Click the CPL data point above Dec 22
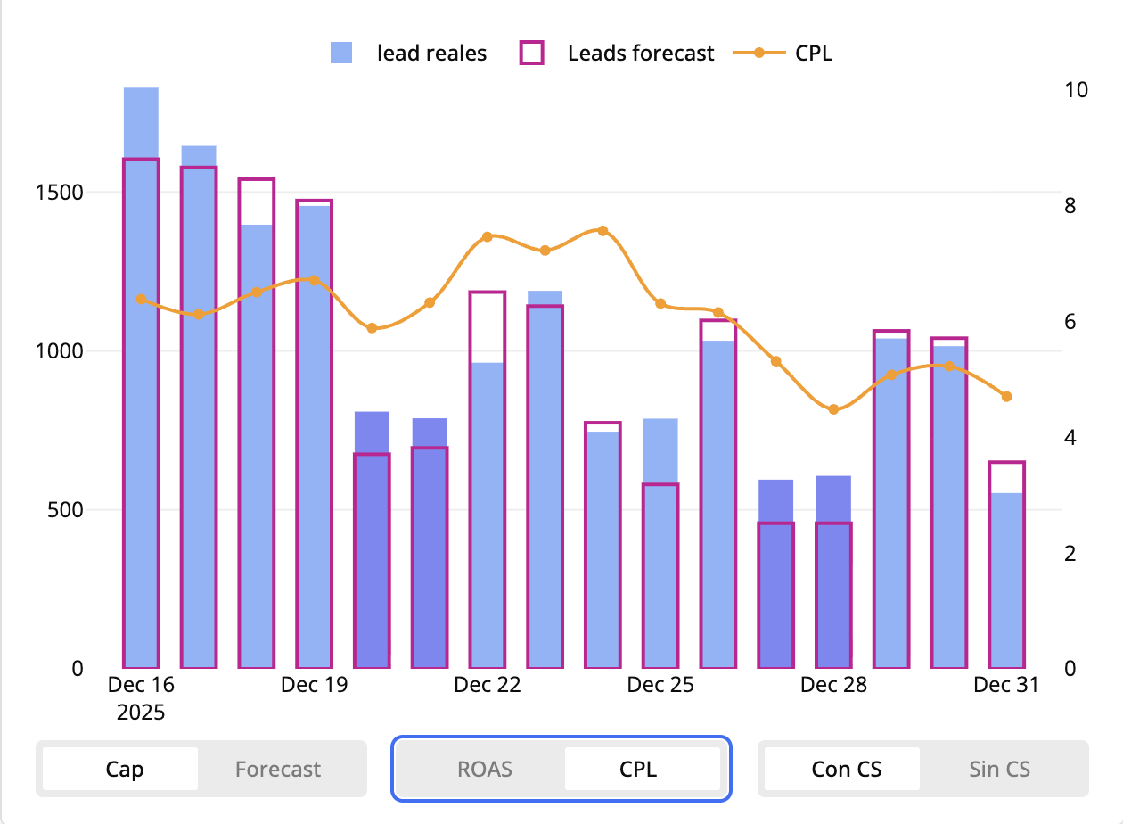Viewport: 1123px width, 824px height. tap(488, 237)
